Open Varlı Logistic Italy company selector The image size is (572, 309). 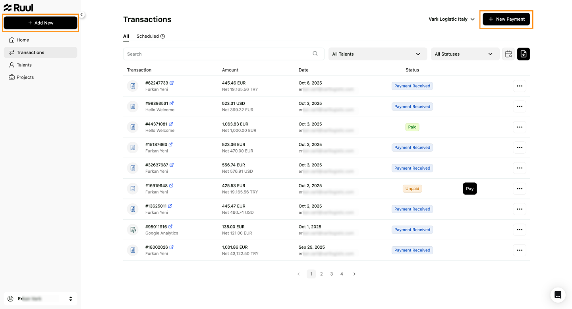click(452, 19)
